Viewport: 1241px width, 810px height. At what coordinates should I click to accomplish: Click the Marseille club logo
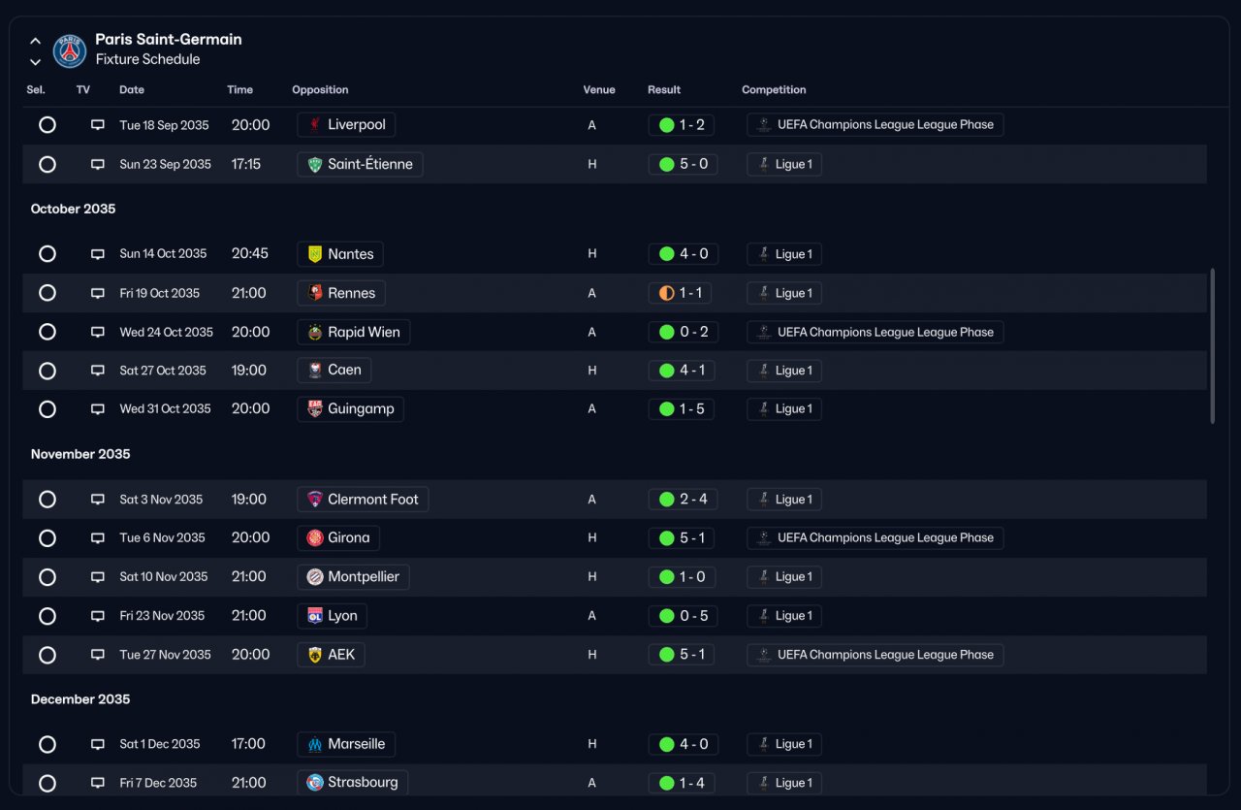(315, 744)
